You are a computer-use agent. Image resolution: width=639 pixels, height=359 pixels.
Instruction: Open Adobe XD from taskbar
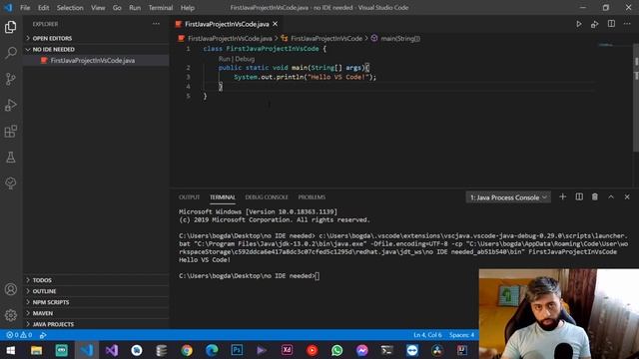click(x=287, y=350)
